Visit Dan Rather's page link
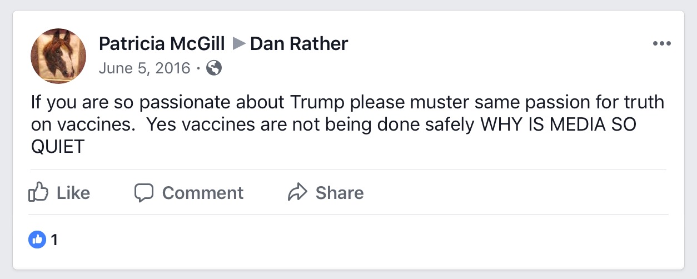Image resolution: width=697 pixels, height=279 pixels. [299, 43]
